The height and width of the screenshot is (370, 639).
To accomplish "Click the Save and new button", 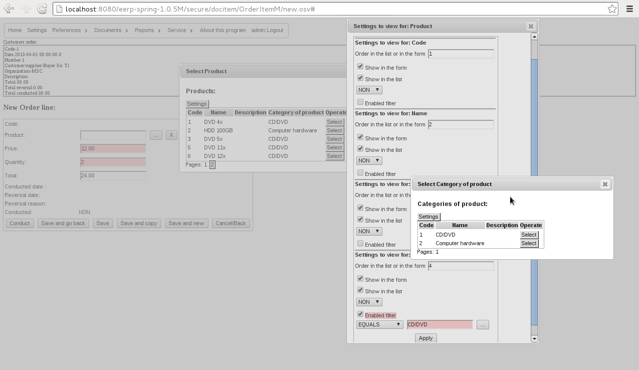I will pyautogui.click(x=186, y=223).
